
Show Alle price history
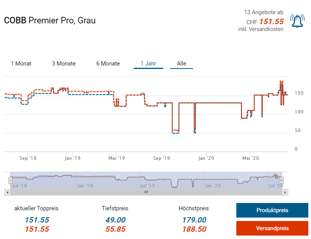click(x=182, y=64)
